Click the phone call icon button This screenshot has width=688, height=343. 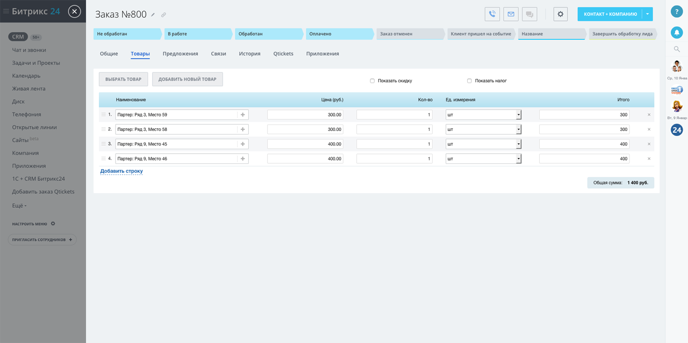(x=492, y=14)
